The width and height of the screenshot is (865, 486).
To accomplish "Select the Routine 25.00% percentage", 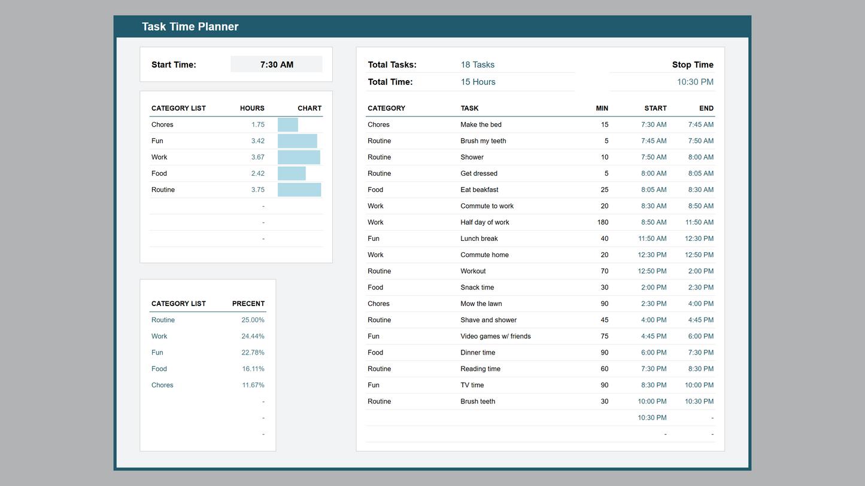I will (253, 320).
